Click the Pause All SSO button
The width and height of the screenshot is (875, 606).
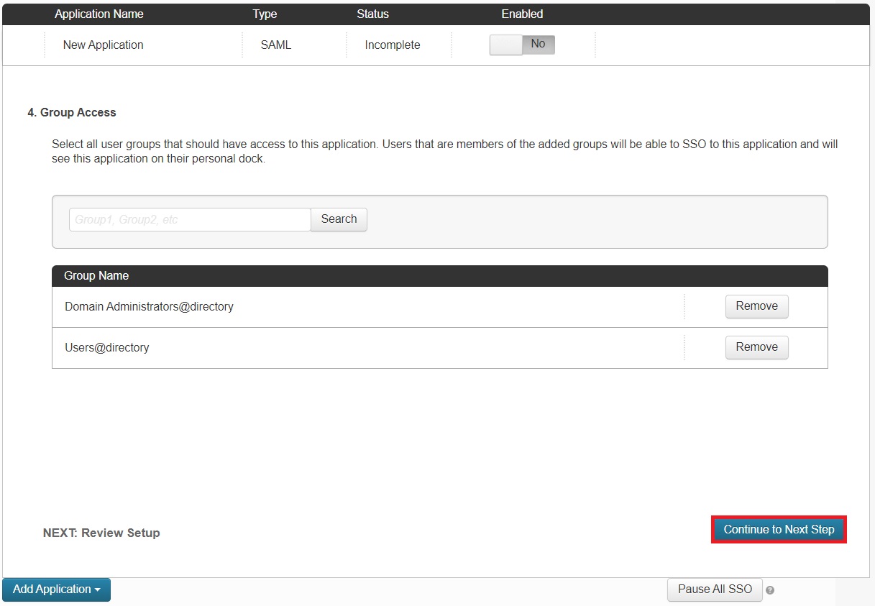point(714,589)
